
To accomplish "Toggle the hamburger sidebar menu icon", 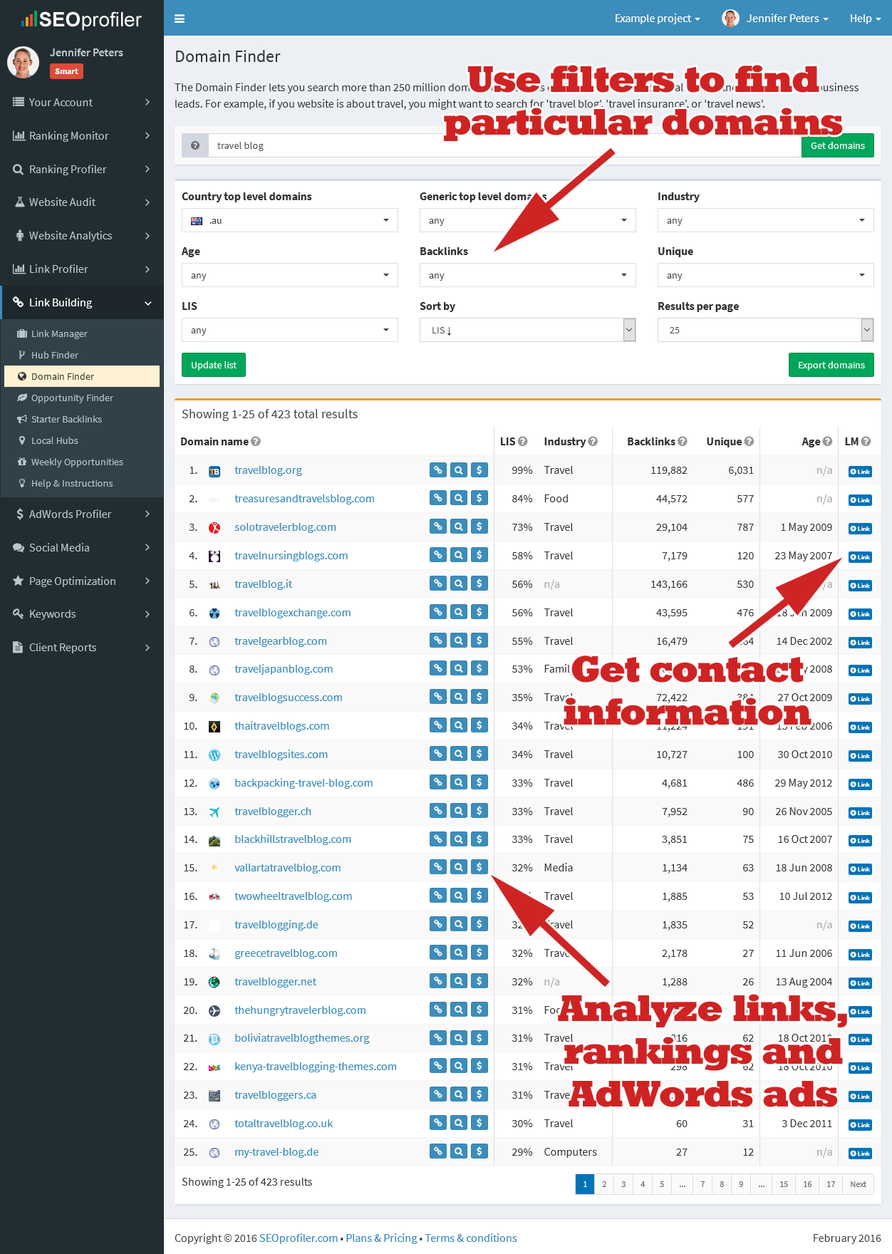I will point(180,19).
